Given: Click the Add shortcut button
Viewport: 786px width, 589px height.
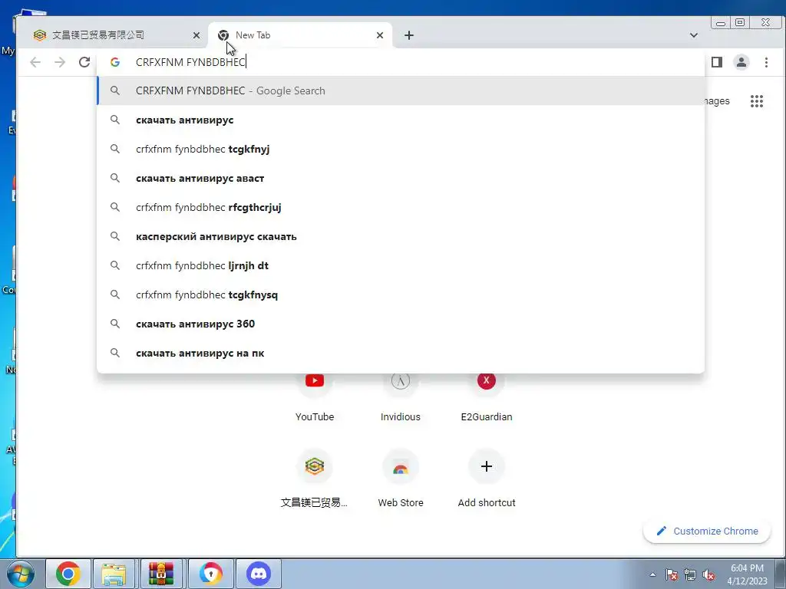Looking at the screenshot, I should (x=486, y=479).
